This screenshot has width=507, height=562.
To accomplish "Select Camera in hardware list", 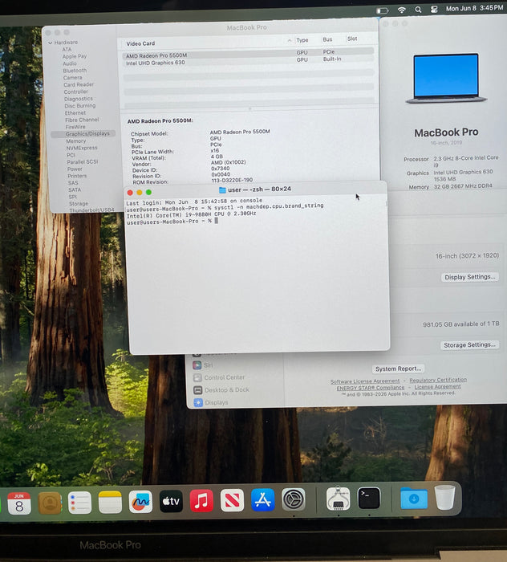I will (x=72, y=78).
